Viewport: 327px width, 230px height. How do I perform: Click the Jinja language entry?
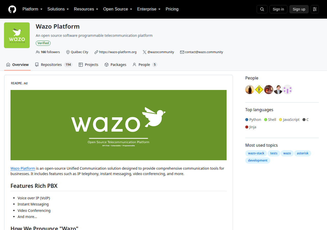point(251,127)
